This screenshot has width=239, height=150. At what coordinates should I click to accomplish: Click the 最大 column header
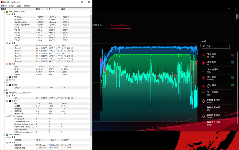(x=67, y=9)
